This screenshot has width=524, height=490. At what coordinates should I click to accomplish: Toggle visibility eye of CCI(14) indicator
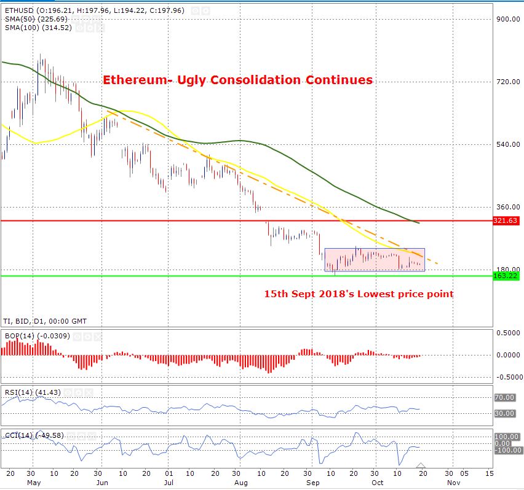(x=71, y=437)
